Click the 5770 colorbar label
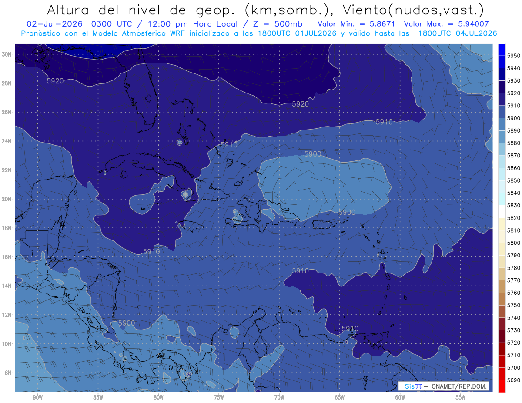The height and width of the screenshot is (403, 522). (x=514, y=280)
